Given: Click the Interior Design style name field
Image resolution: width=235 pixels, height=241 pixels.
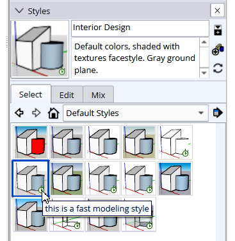Looking at the screenshot, I should [x=140, y=28].
